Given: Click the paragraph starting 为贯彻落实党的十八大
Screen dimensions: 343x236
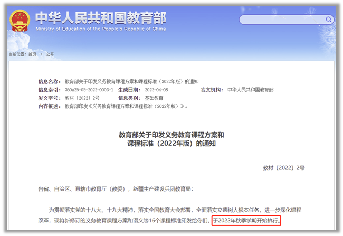Looking at the screenshot, I should (x=170, y=215).
